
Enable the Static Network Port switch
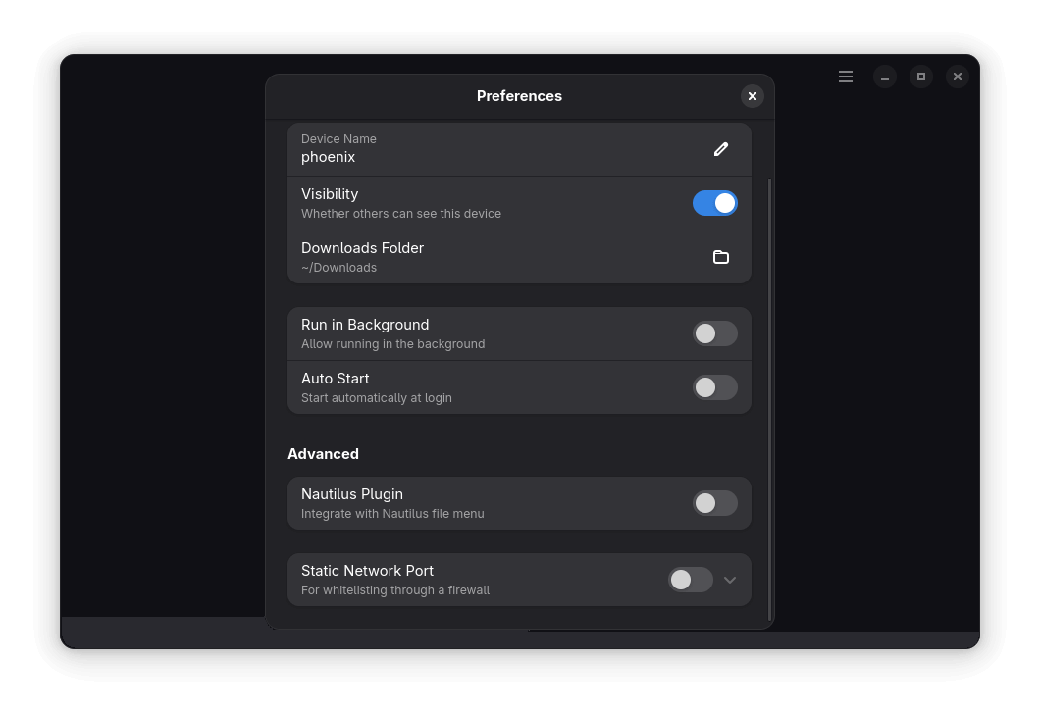click(690, 580)
